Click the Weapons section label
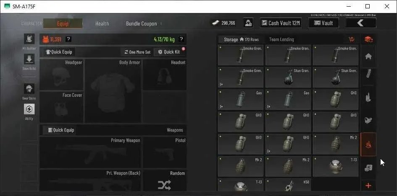397x196 pixels. [175, 130]
